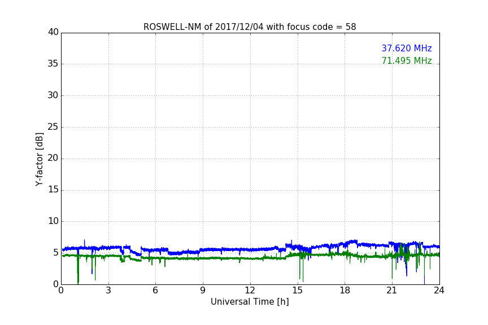This screenshot has width=488, height=325.
Task: Click the y-axis tick label 5
Action: 56,253
